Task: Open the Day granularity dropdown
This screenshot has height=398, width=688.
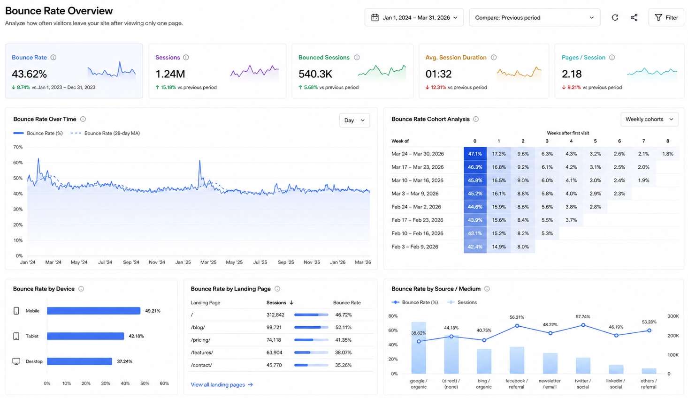Action: tap(354, 120)
